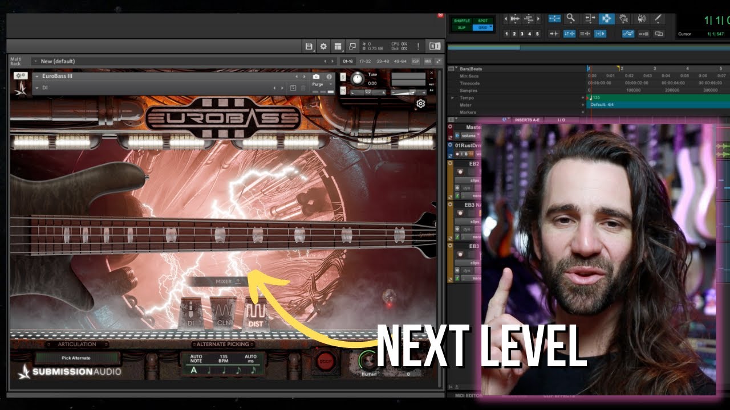The image size is (730, 410).
Task: Click the EuroBass instrument edit wrench icon
Action: [21, 75]
